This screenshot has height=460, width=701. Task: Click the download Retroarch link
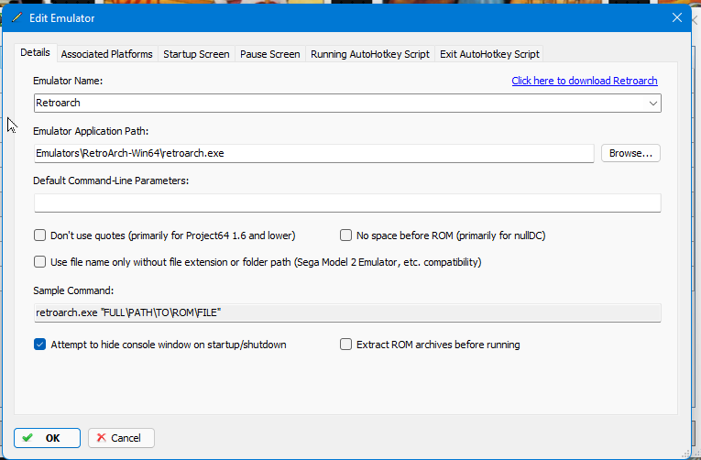(585, 81)
